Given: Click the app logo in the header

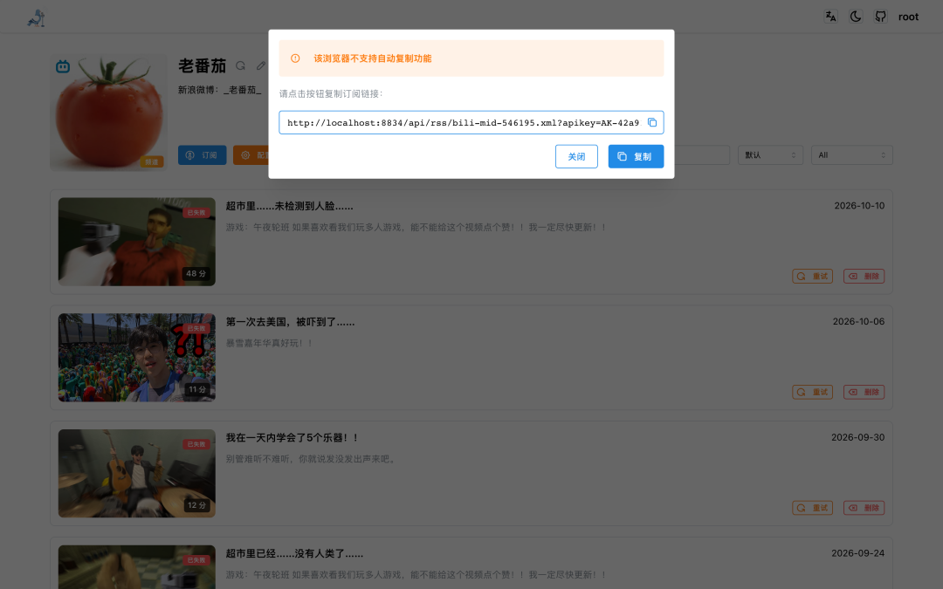Looking at the screenshot, I should tap(36, 17).
